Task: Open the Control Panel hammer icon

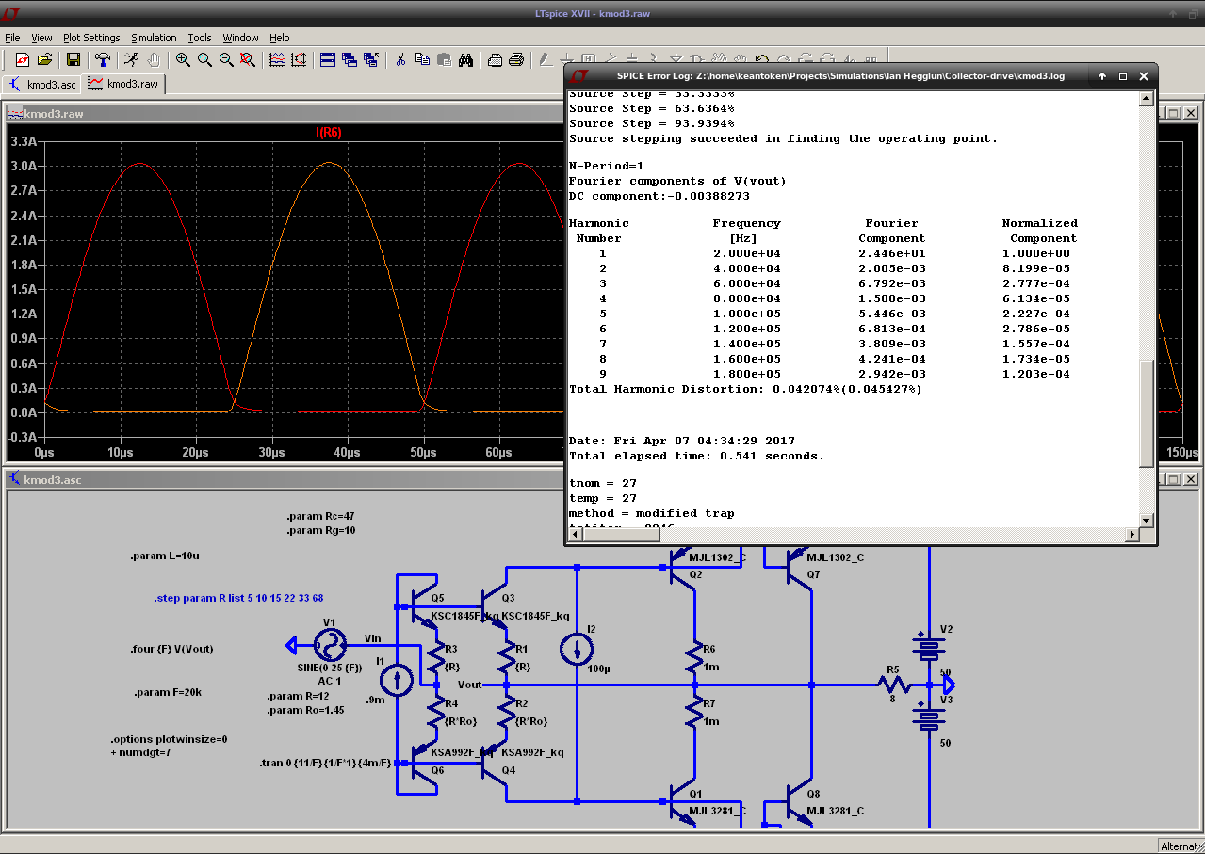Action: point(104,59)
